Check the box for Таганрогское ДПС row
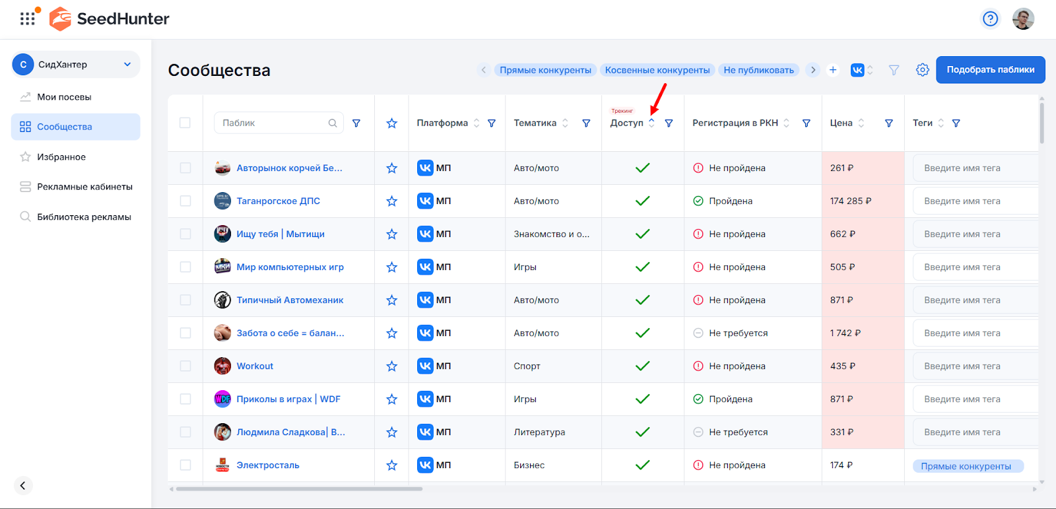This screenshot has width=1056, height=509. click(185, 201)
